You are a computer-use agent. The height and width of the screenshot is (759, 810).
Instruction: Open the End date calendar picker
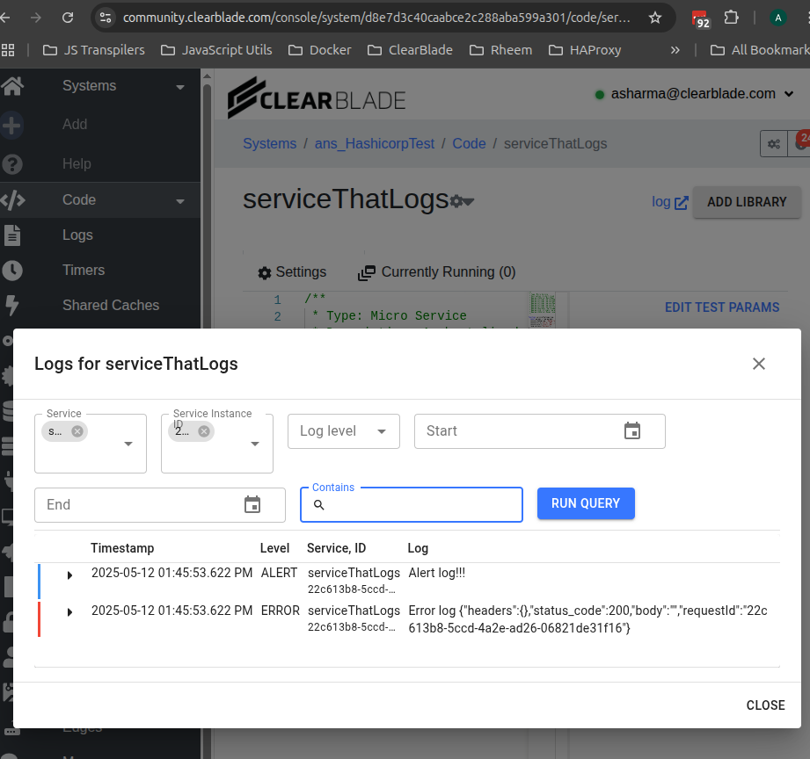[x=252, y=505]
